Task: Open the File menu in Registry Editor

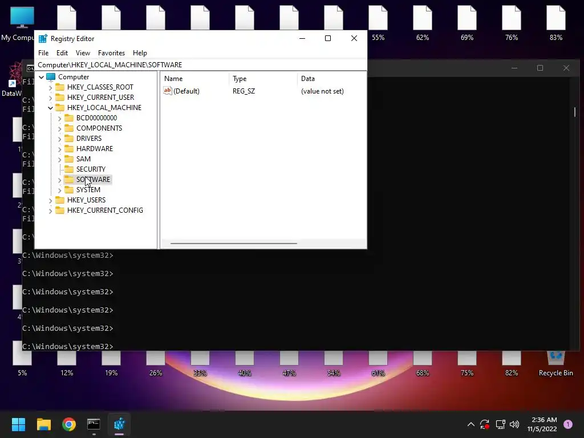Action: coord(43,53)
